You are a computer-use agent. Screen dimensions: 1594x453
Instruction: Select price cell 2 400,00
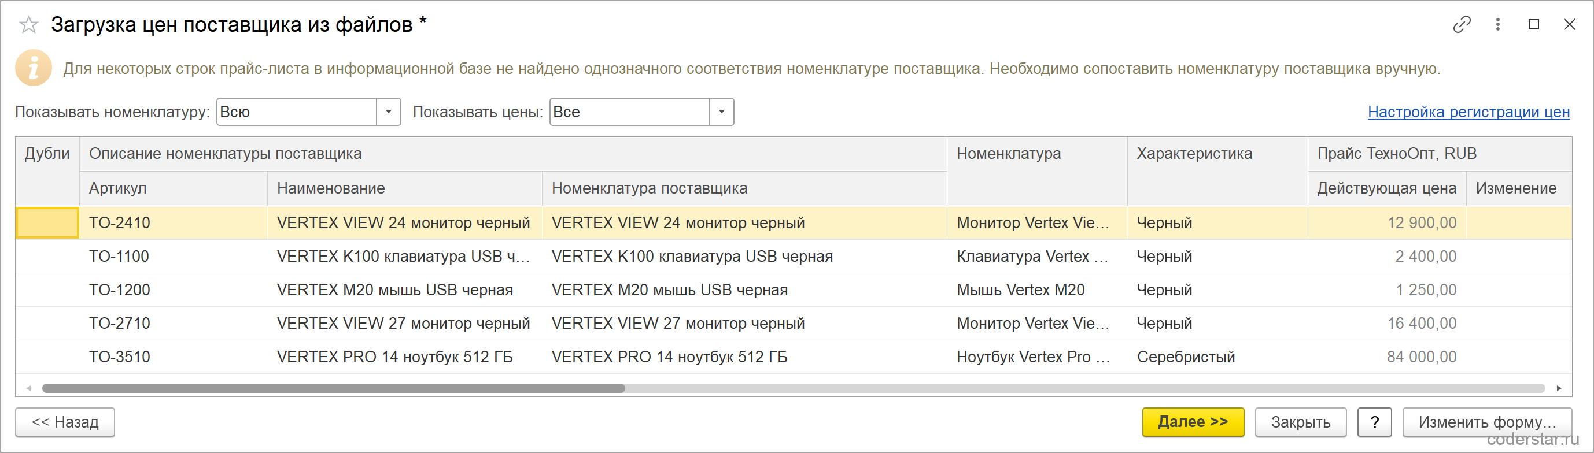1387,257
